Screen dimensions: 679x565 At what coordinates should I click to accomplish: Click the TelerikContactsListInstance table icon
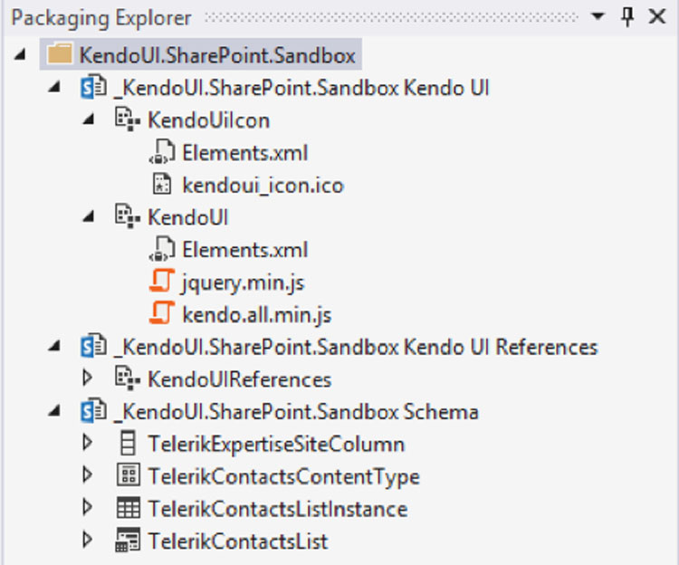(x=128, y=509)
